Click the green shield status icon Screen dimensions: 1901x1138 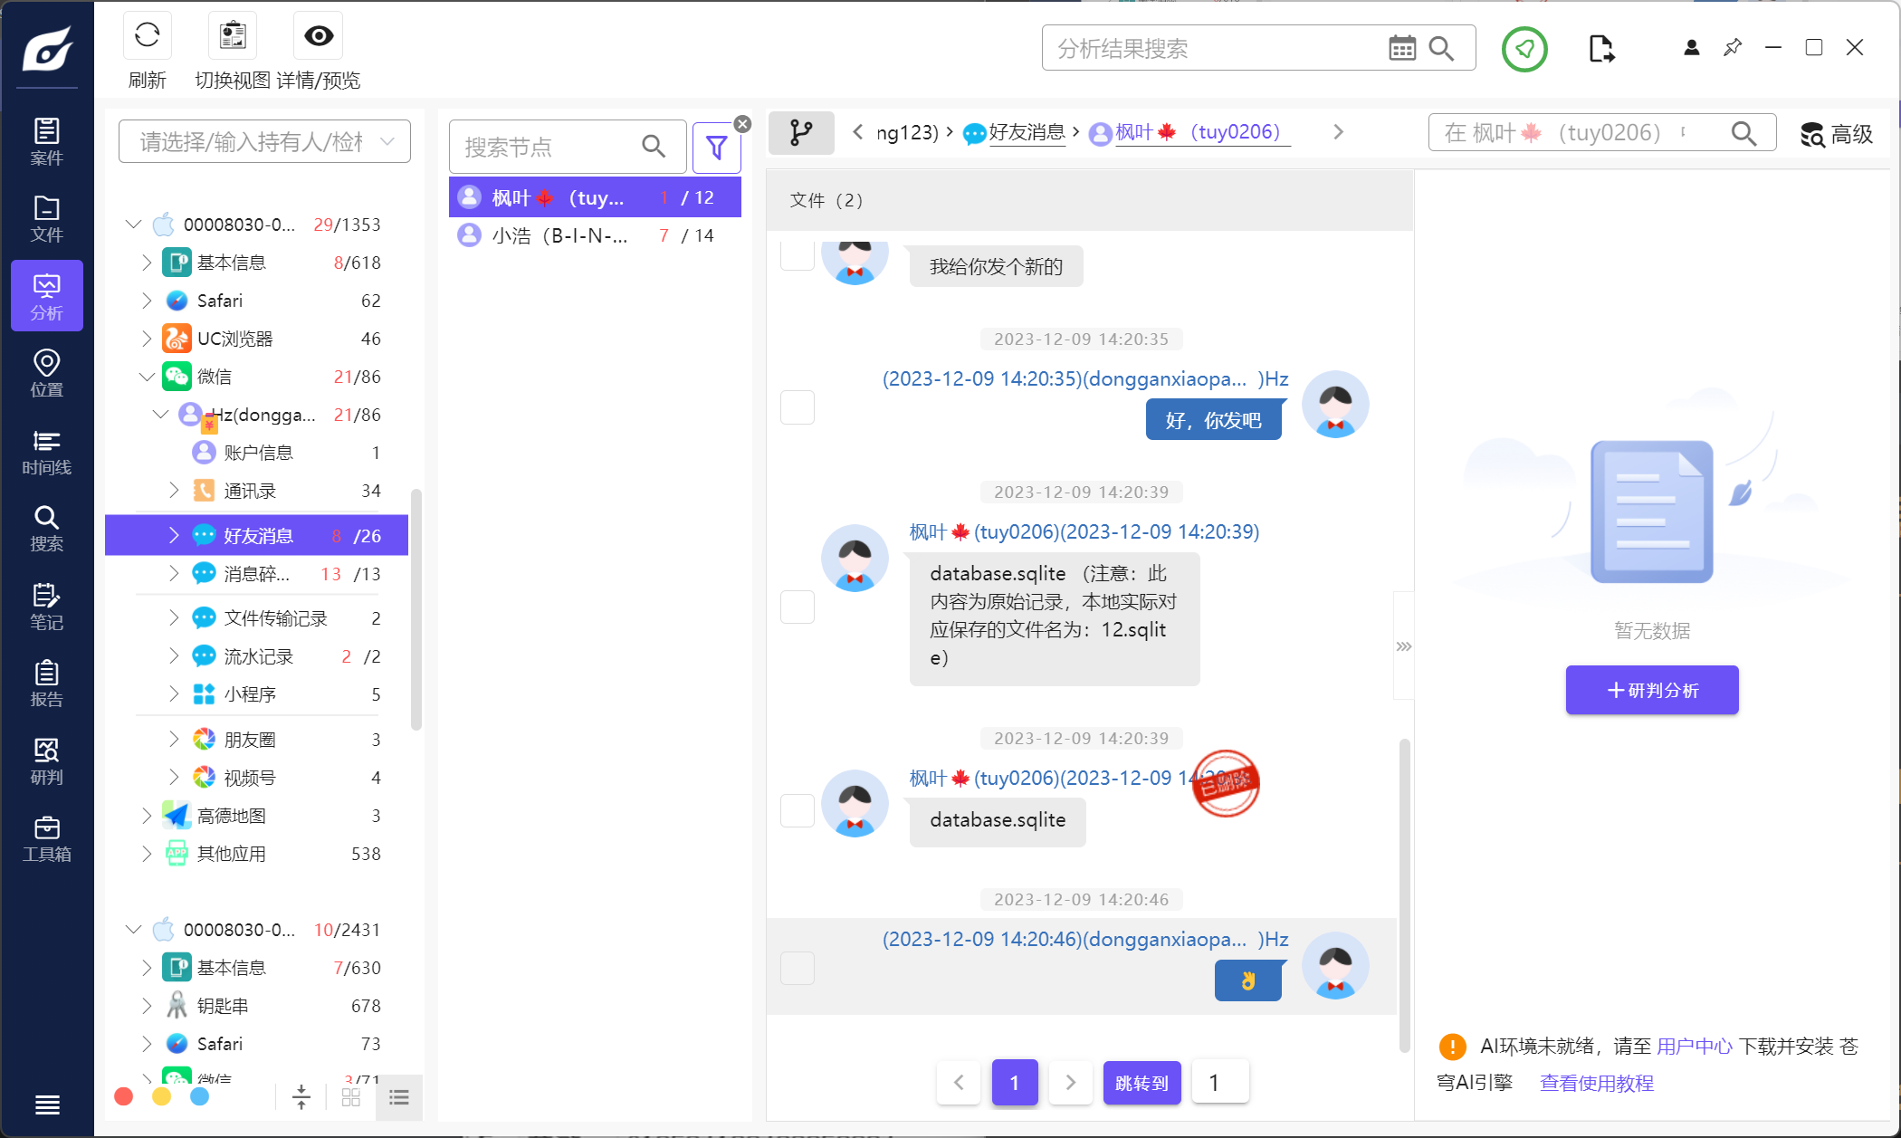point(1524,49)
